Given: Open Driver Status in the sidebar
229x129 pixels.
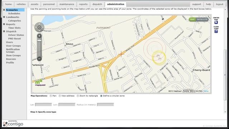Looking at the screenshot, I should click(x=16, y=35).
